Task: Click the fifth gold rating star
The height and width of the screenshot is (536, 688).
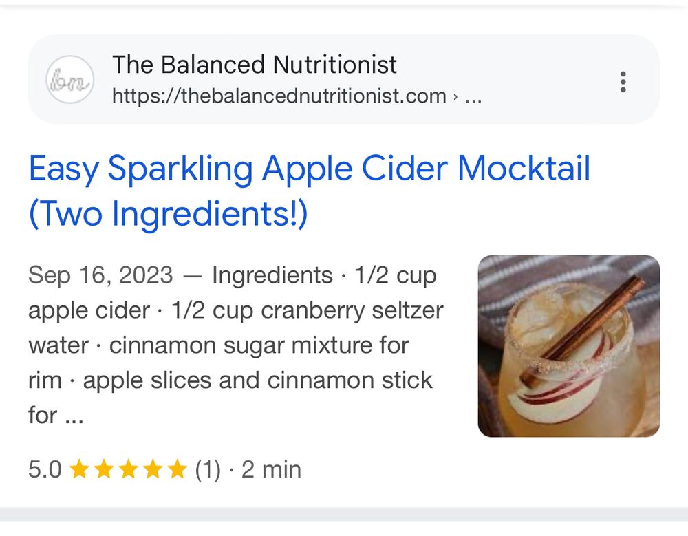Action: (x=177, y=470)
